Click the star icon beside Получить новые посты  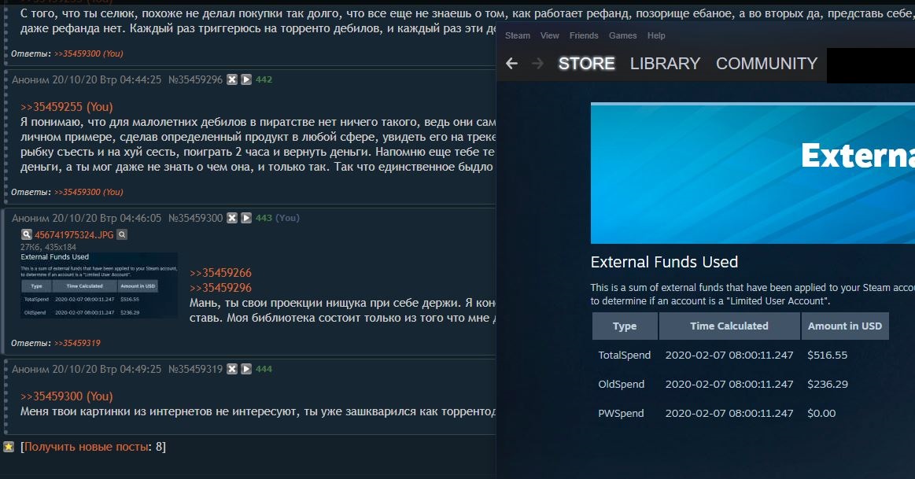pos(9,447)
